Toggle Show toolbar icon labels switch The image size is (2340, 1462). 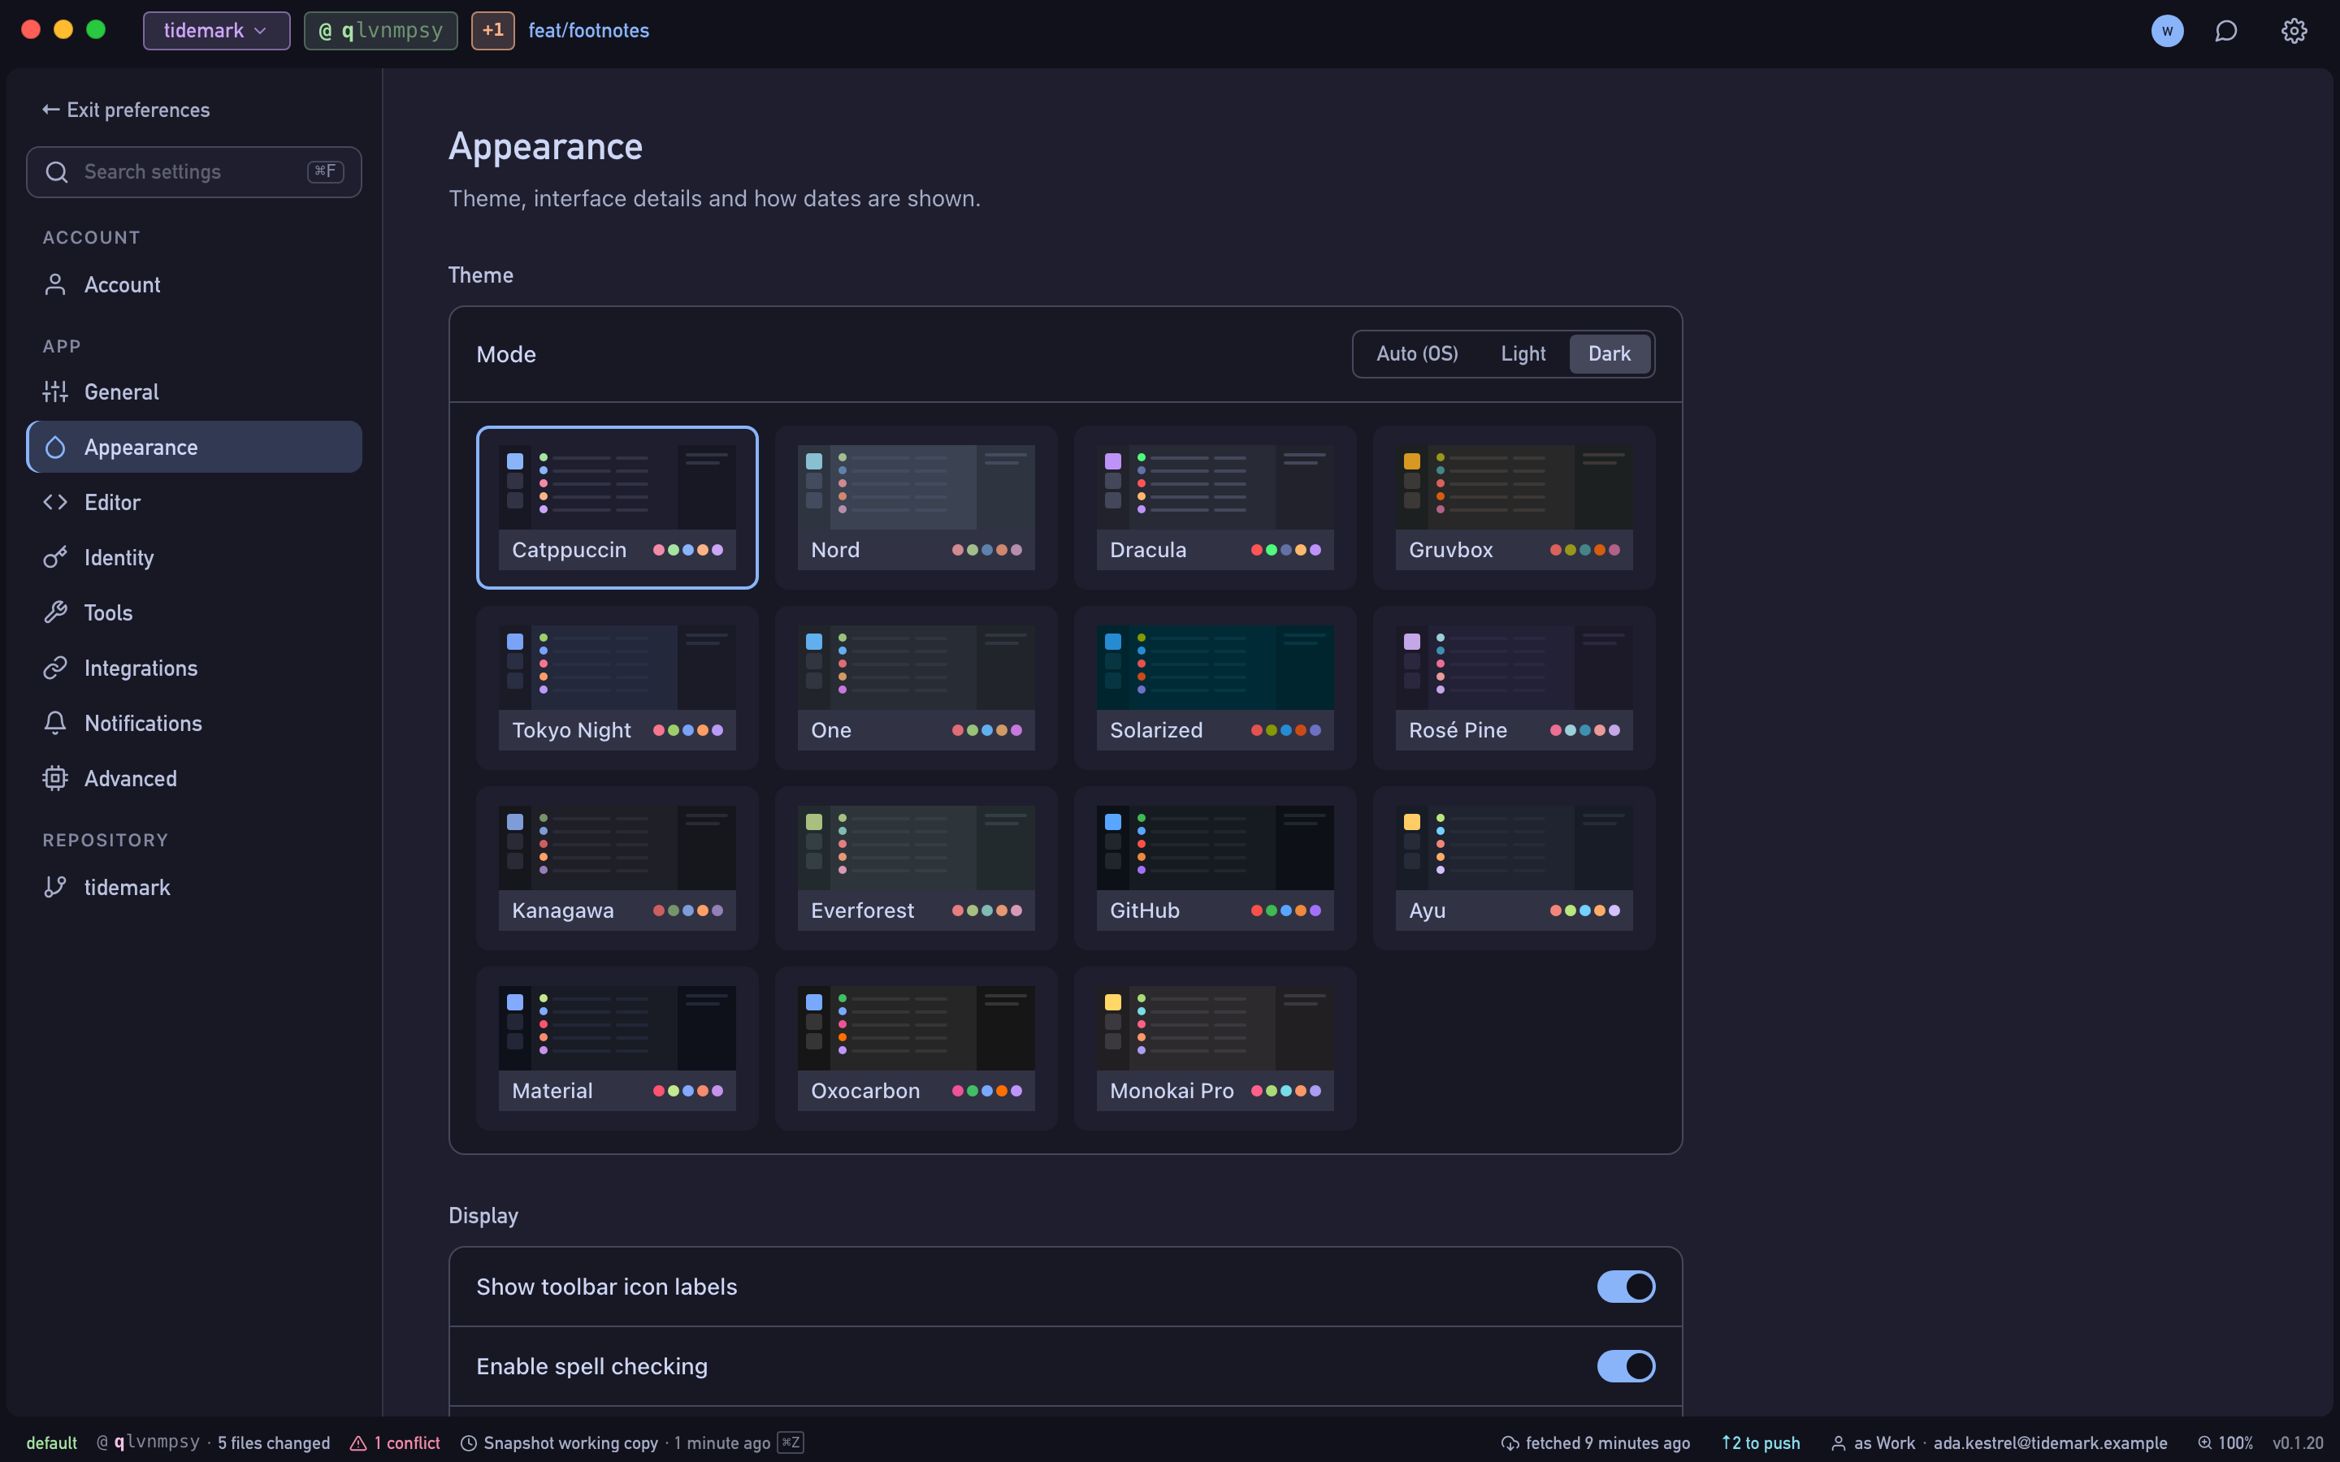(x=1626, y=1286)
